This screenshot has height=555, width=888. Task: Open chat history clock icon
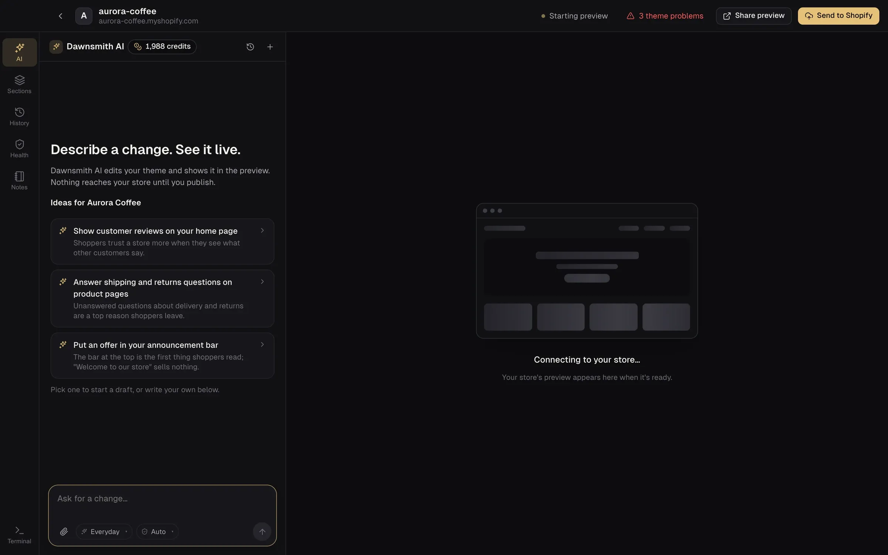250,47
